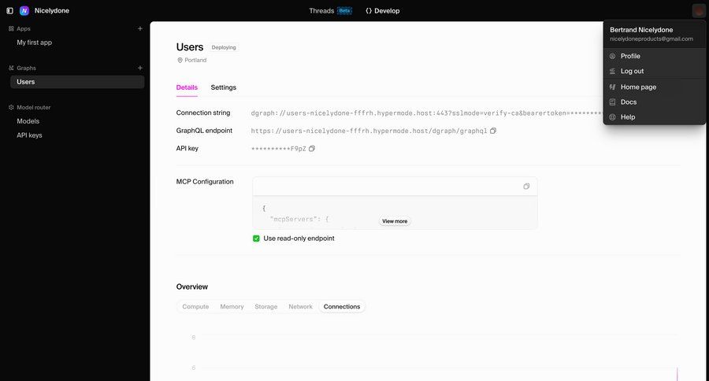The height and width of the screenshot is (381, 709).
Task: Click the dgraph connection string value
Action: point(427,113)
